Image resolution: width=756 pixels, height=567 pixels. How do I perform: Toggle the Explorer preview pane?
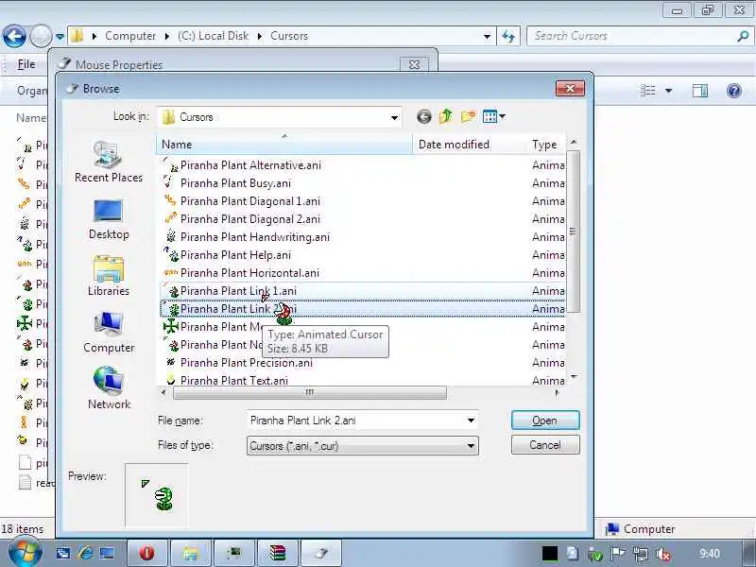[x=699, y=90]
